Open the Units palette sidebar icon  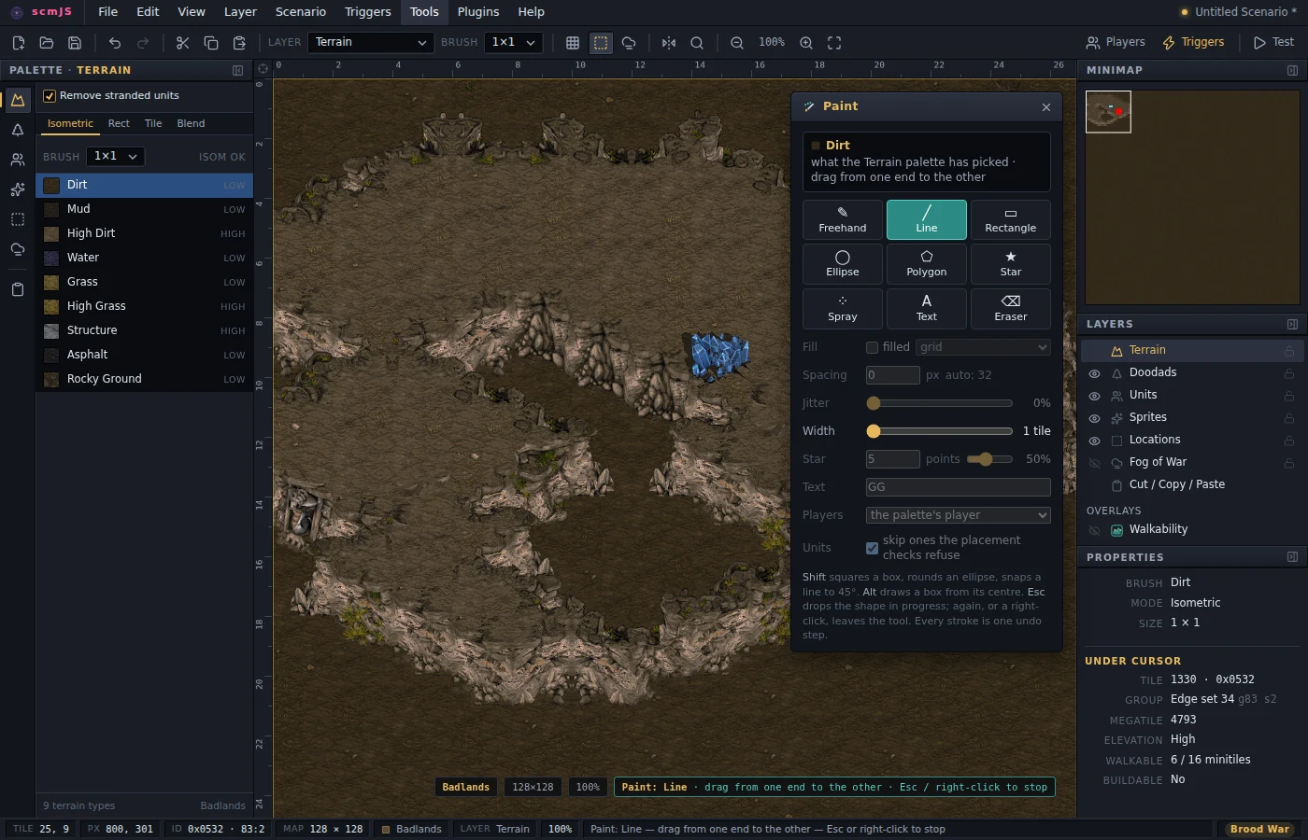pyautogui.click(x=18, y=160)
